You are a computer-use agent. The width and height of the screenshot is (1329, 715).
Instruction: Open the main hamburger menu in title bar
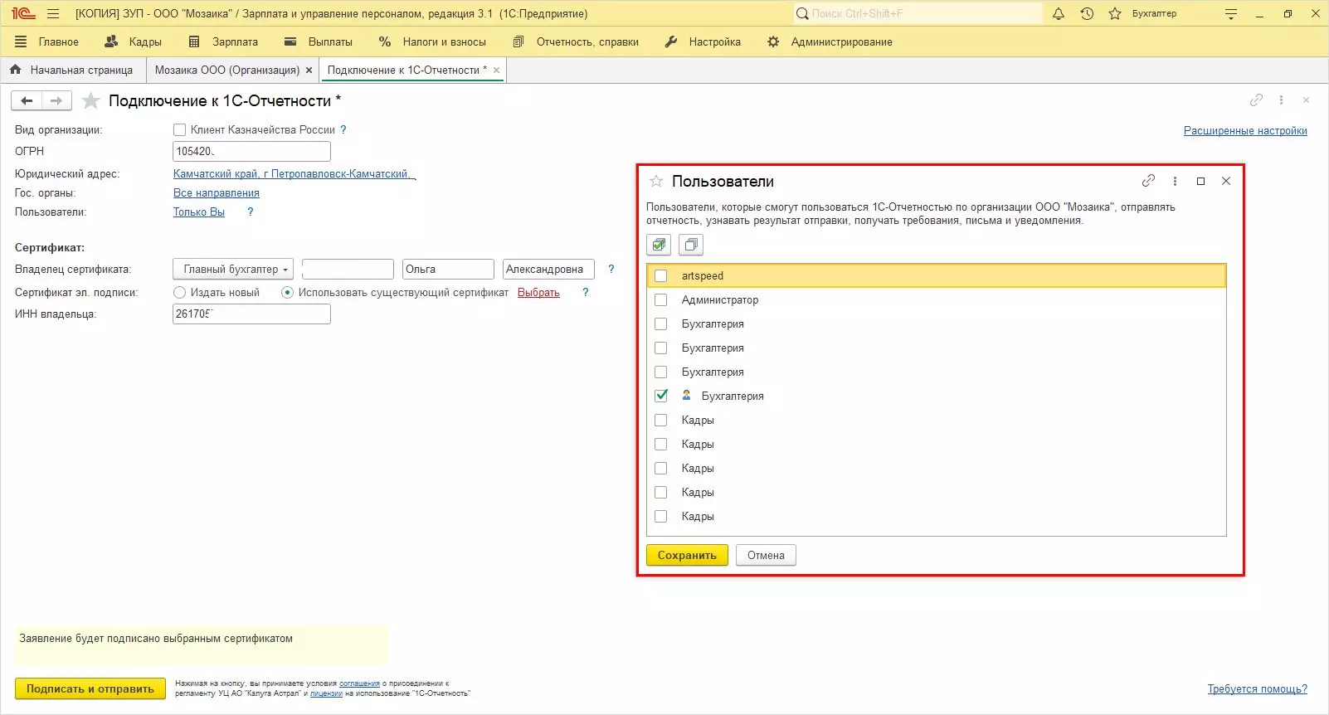(53, 13)
